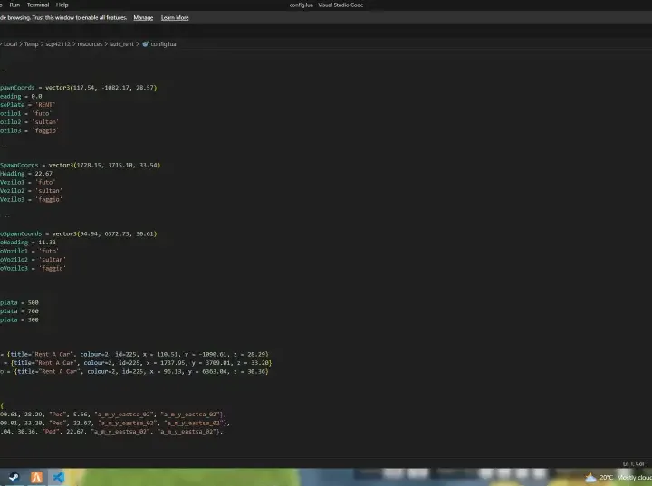652x486 pixels.
Task: Click the weather cloud icon in taskbar
Action: point(590,478)
